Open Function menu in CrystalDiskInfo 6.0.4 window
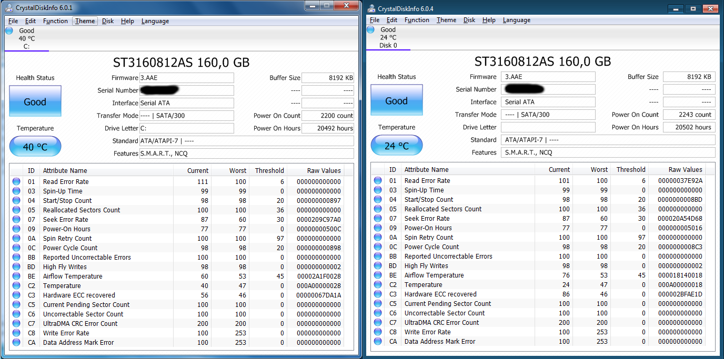The height and width of the screenshot is (359, 724). tap(417, 20)
